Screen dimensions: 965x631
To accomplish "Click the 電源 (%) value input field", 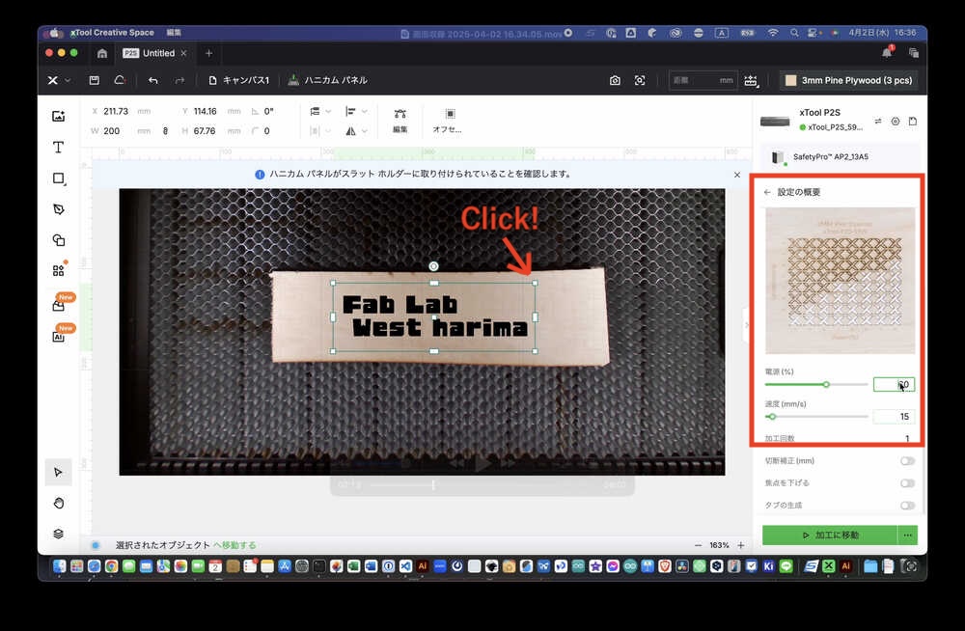I will (894, 384).
